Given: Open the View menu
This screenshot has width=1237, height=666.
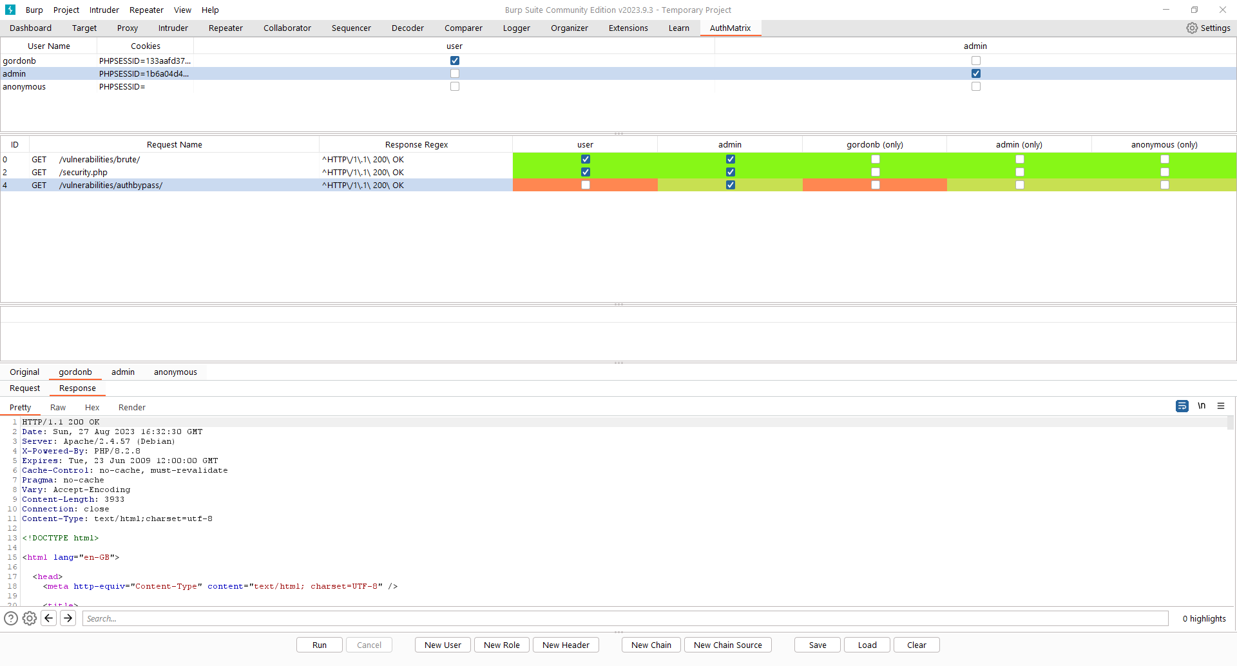Looking at the screenshot, I should click(182, 10).
